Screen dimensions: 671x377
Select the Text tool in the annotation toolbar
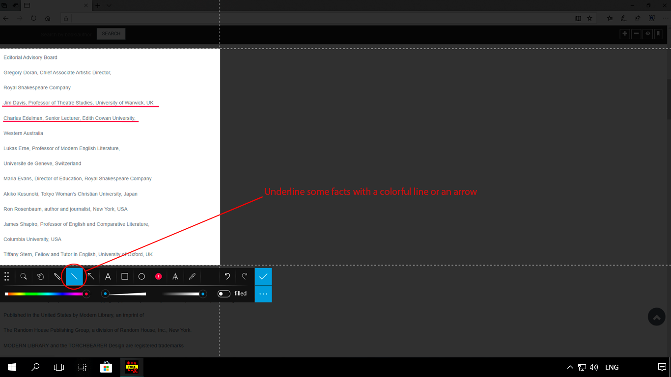point(108,276)
